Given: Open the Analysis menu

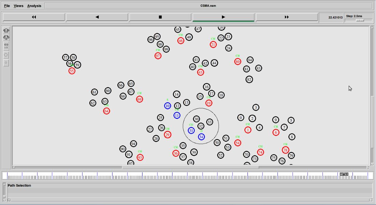Looking at the screenshot, I should [34, 6].
